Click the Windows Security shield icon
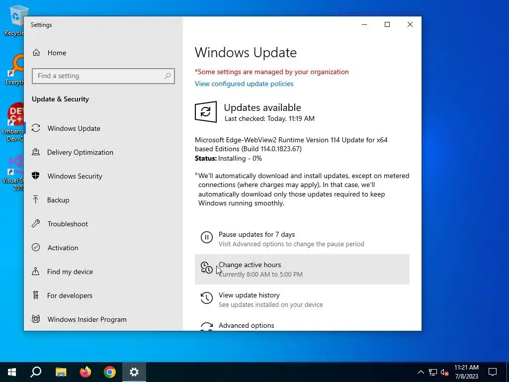This screenshot has height=382, width=509. (x=36, y=176)
